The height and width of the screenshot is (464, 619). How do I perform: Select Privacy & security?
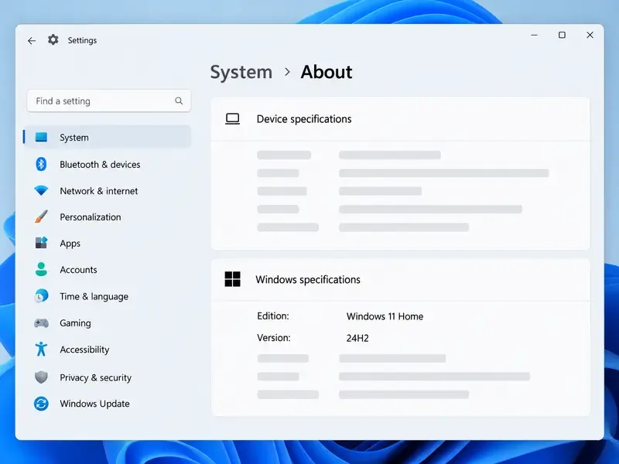(107, 377)
